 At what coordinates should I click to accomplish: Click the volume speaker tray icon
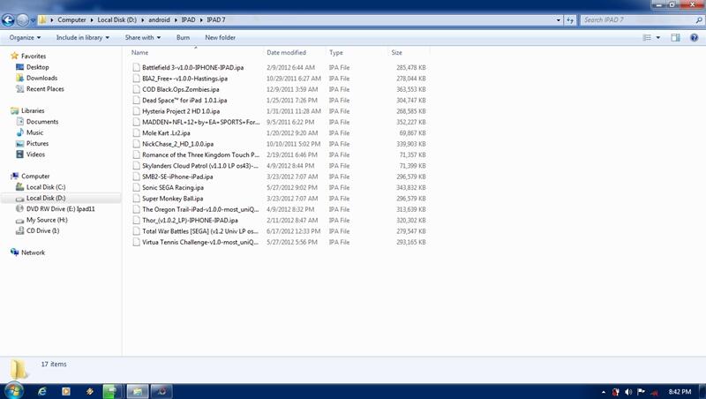coord(628,392)
